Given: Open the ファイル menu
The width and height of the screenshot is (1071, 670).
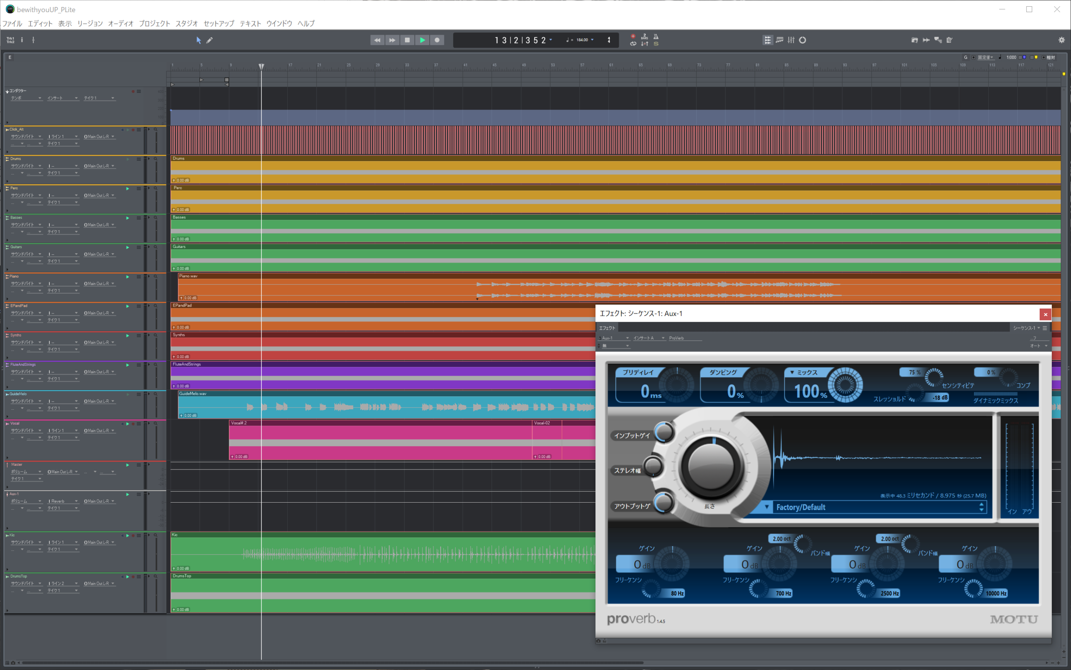Looking at the screenshot, I should [x=13, y=23].
